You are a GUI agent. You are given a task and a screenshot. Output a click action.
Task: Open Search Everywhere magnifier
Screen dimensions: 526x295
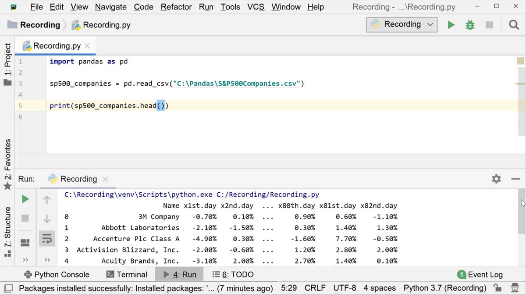pyautogui.click(x=514, y=25)
